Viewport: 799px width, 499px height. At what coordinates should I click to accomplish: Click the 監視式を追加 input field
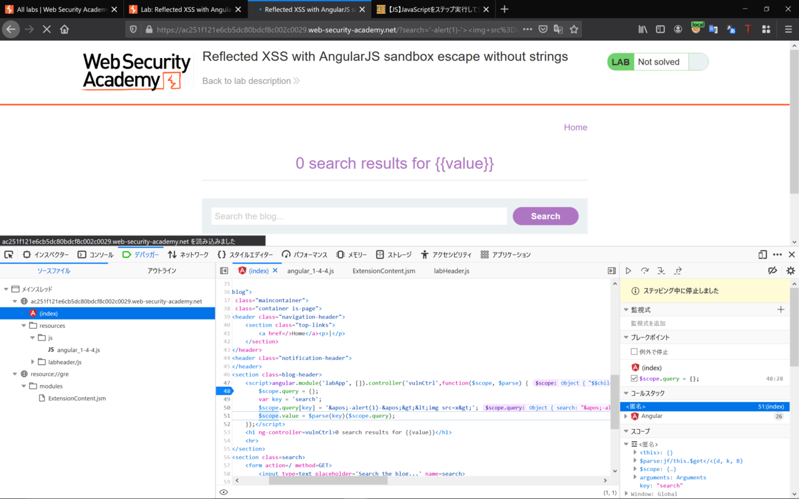(x=706, y=323)
